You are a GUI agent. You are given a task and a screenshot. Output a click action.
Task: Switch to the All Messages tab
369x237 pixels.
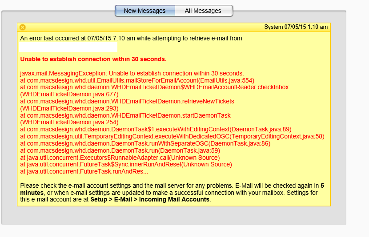point(204,11)
